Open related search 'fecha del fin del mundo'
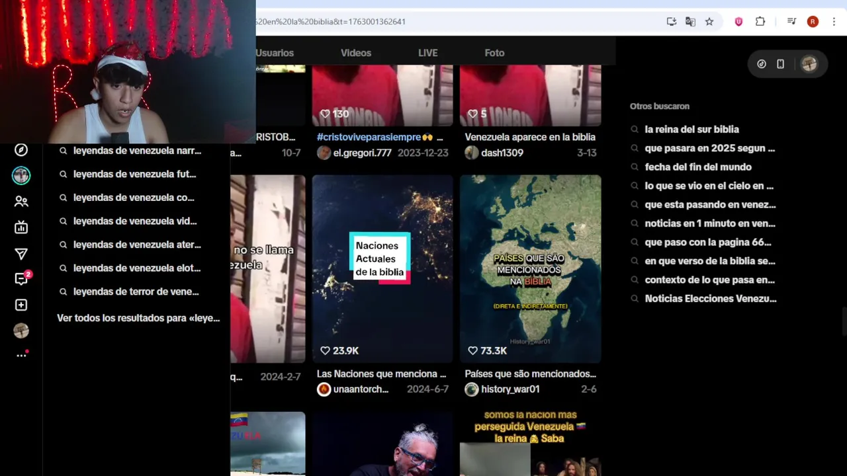Screen dimensions: 847x476 click(x=698, y=167)
